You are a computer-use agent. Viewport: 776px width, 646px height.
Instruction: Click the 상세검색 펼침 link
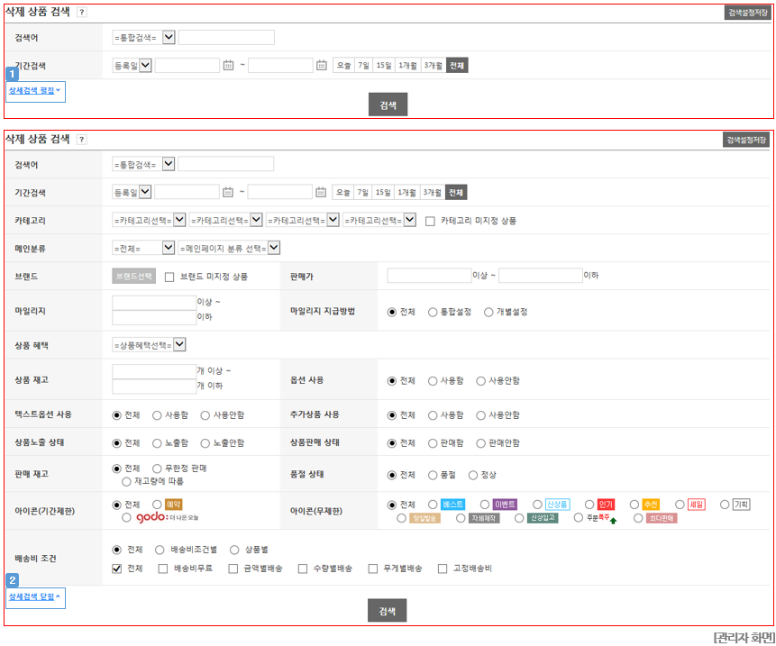click(34, 90)
